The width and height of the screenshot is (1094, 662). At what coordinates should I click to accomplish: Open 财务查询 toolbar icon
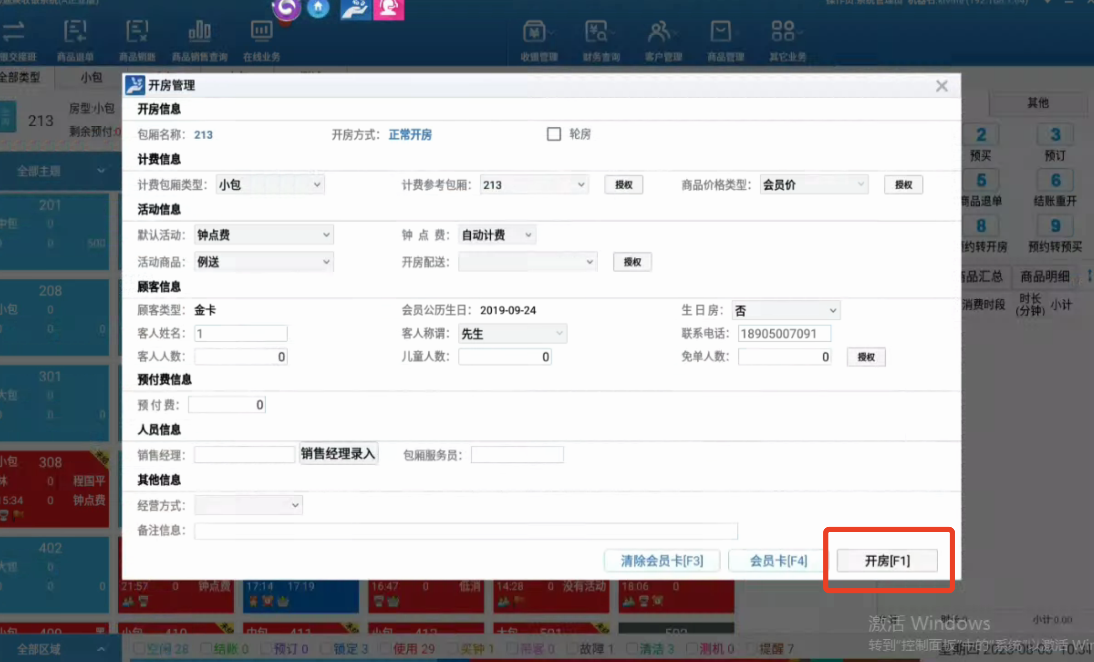click(601, 40)
